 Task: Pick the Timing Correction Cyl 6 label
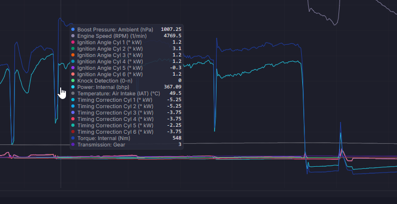point(115,132)
